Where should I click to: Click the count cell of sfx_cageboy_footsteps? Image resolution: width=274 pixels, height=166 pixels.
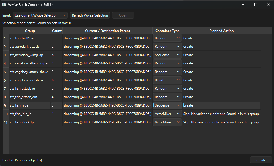[56, 80]
